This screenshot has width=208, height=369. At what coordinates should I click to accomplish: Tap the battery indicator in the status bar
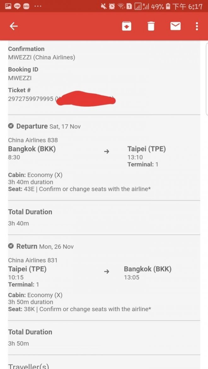pos(168,6)
